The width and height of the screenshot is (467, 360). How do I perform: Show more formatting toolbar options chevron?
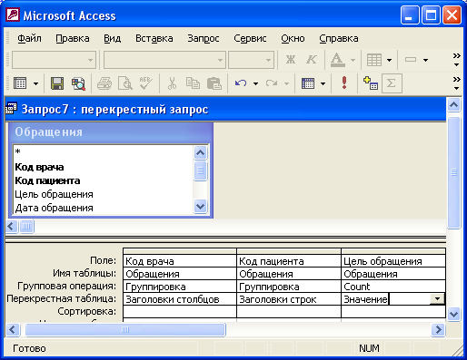(456, 60)
